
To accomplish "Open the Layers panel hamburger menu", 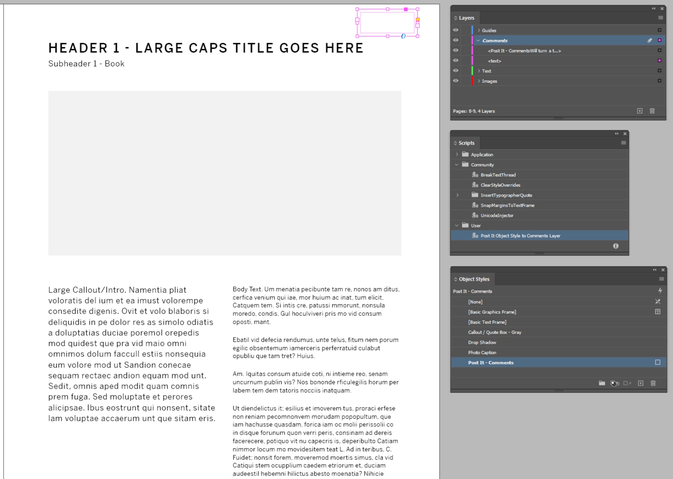I will [x=660, y=18].
